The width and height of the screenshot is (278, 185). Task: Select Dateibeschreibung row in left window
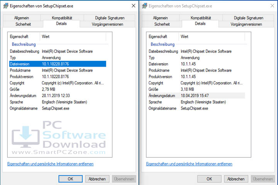[x=58, y=51]
